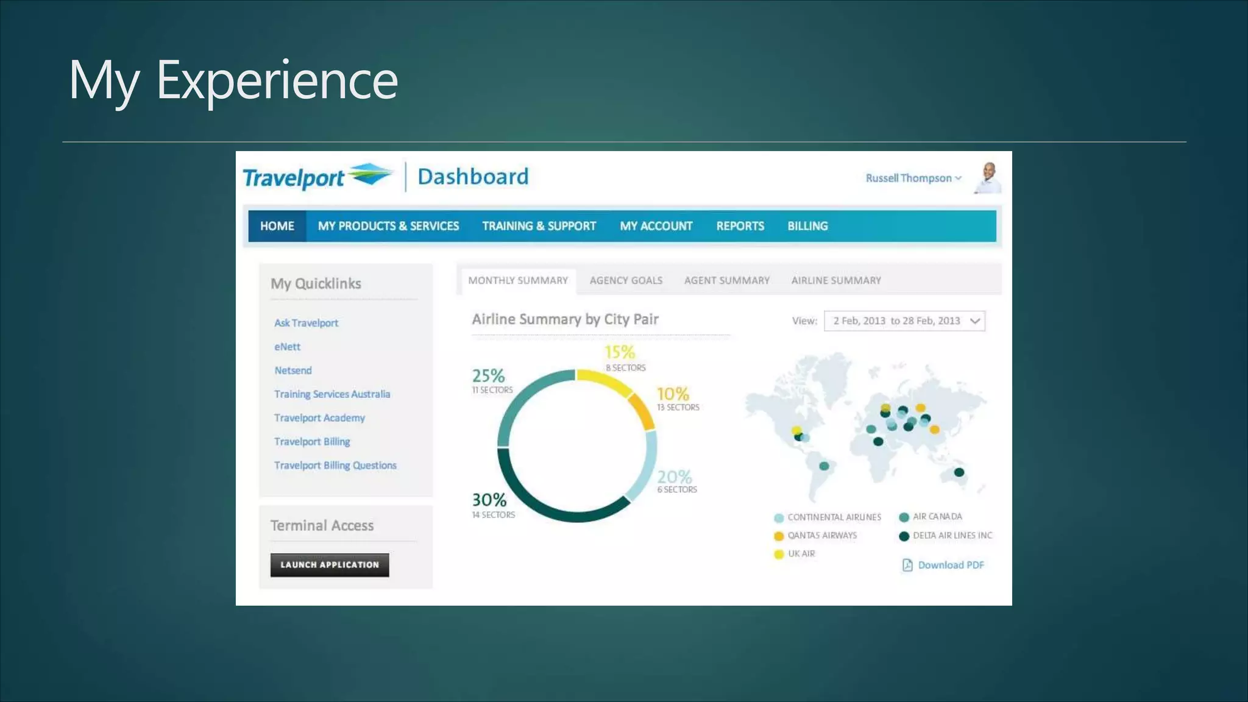Open My Products & Services menu

[x=388, y=226]
